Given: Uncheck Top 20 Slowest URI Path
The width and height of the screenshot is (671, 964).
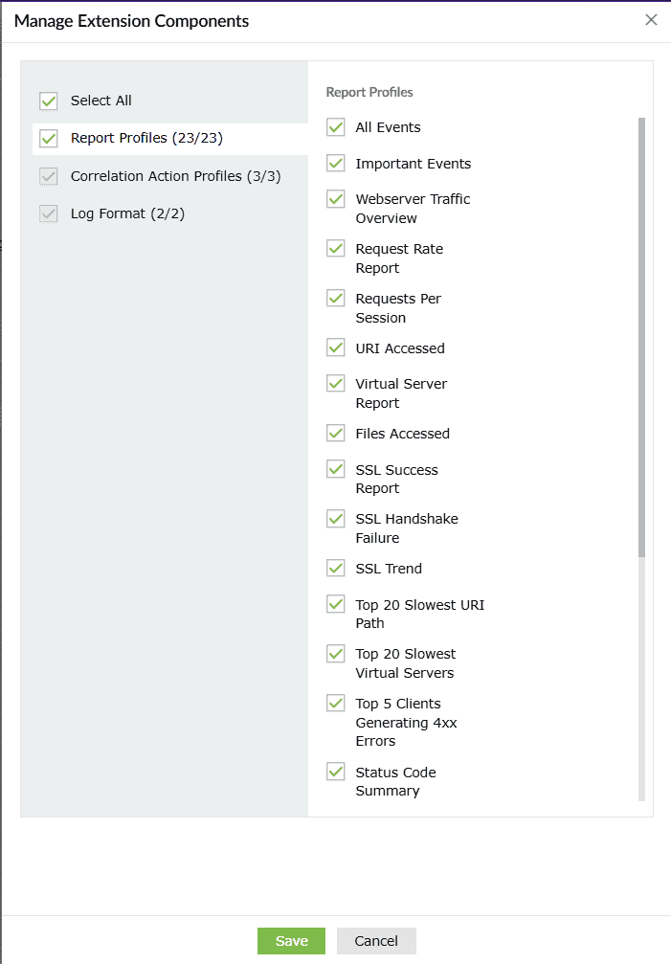Looking at the screenshot, I should (x=336, y=604).
